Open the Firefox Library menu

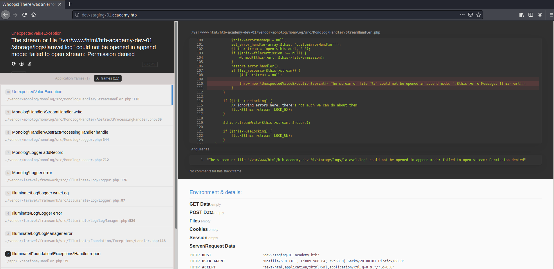[x=521, y=15]
